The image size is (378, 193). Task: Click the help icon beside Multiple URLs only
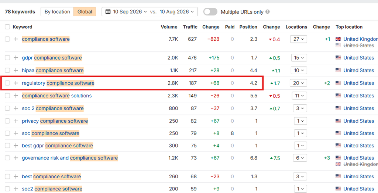[x=268, y=12]
